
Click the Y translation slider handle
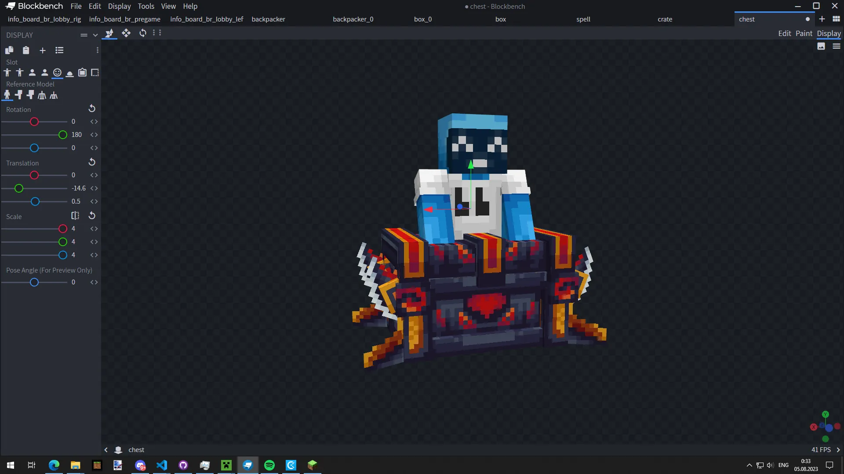(19, 188)
